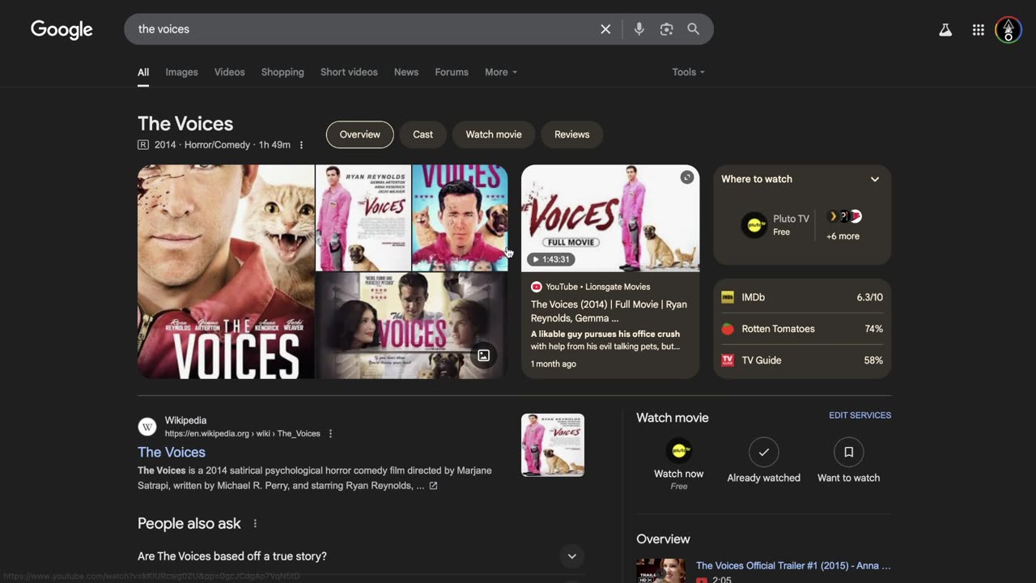Select the All results tab
This screenshot has width=1036, height=583.
pos(143,72)
